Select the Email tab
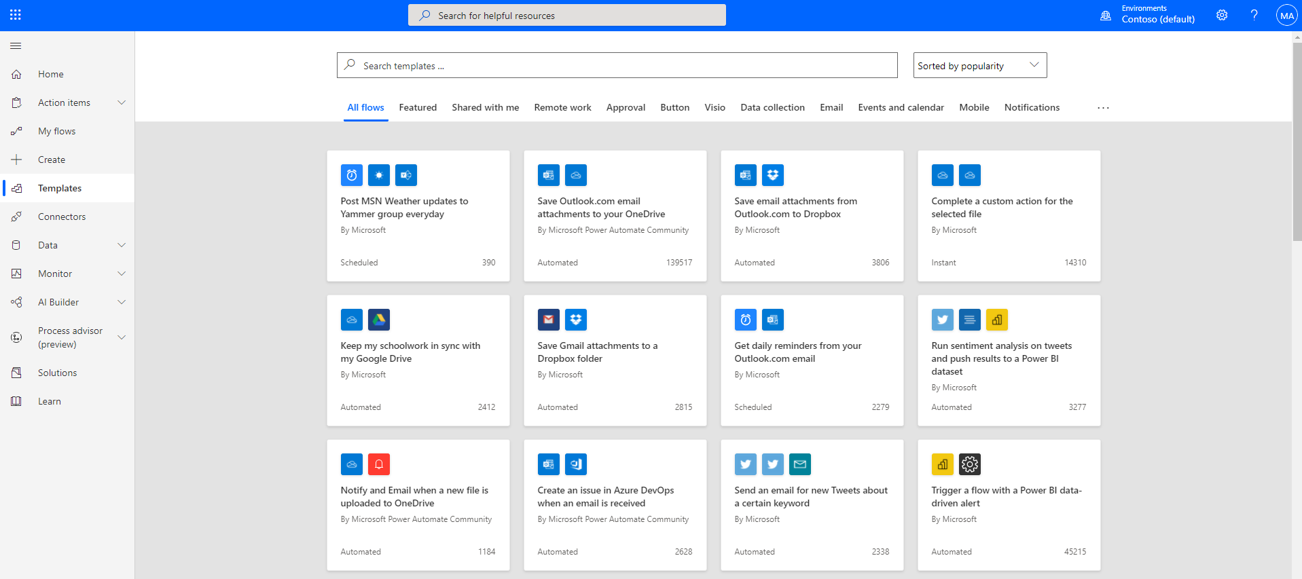The width and height of the screenshot is (1302, 579). click(831, 107)
